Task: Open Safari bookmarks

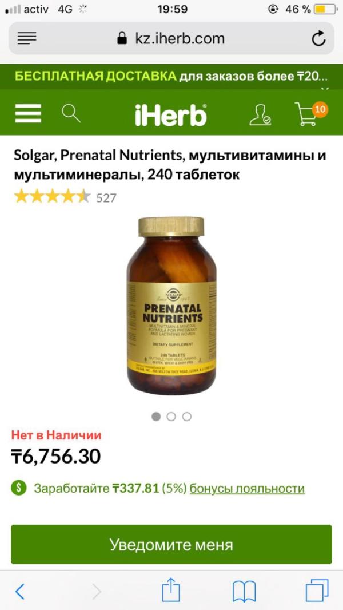Action: click(244, 591)
